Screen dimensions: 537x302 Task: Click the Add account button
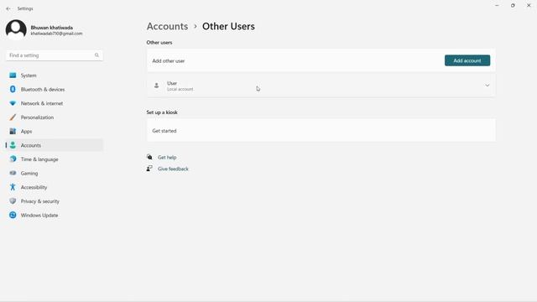click(x=467, y=60)
